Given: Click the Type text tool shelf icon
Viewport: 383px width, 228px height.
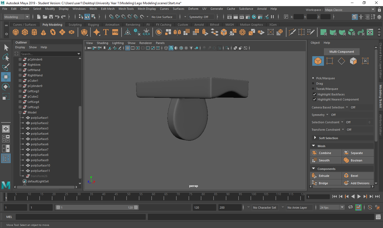Looking at the screenshot, I should 106,32.
